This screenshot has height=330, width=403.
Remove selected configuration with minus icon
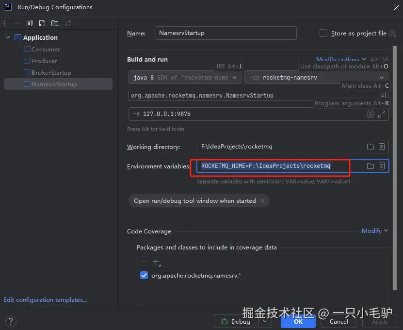click(x=16, y=23)
